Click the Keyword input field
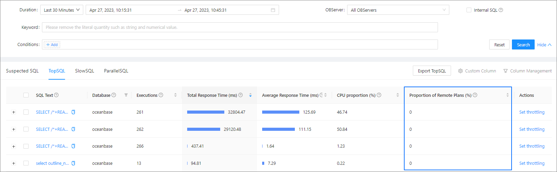557x172 pixels. click(x=239, y=27)
